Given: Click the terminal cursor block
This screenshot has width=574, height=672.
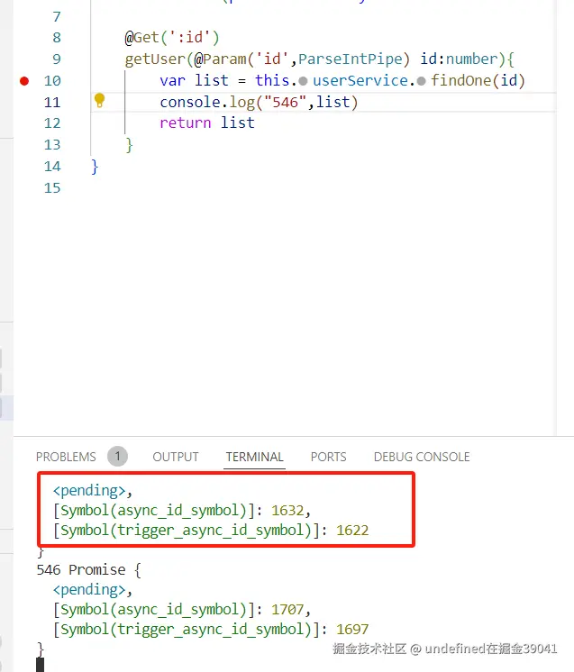Looking at the screenshot, I should [40, 665].
